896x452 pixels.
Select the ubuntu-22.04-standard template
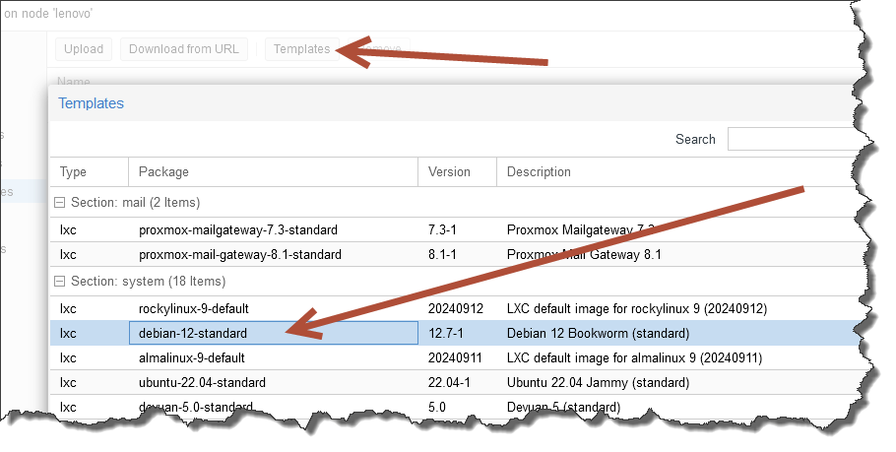coord(202,382)
